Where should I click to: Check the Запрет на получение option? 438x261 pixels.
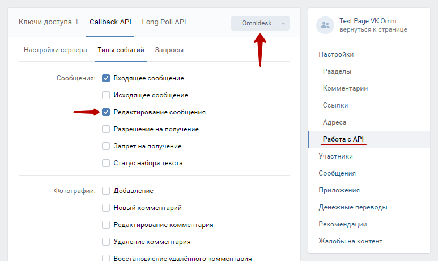[106, 146]
